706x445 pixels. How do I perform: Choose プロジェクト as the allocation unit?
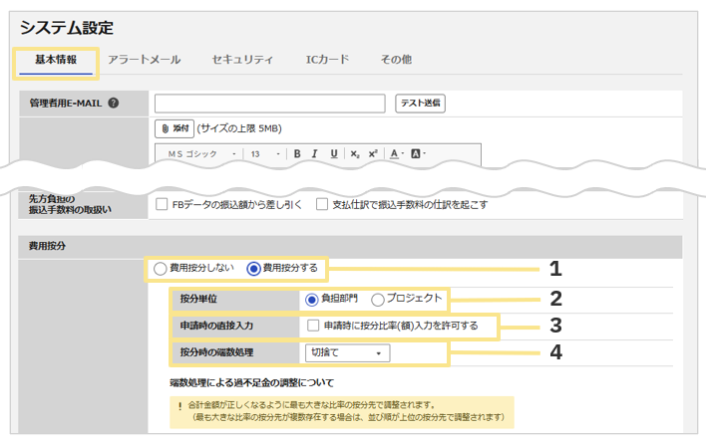click(x=377, y=300)
